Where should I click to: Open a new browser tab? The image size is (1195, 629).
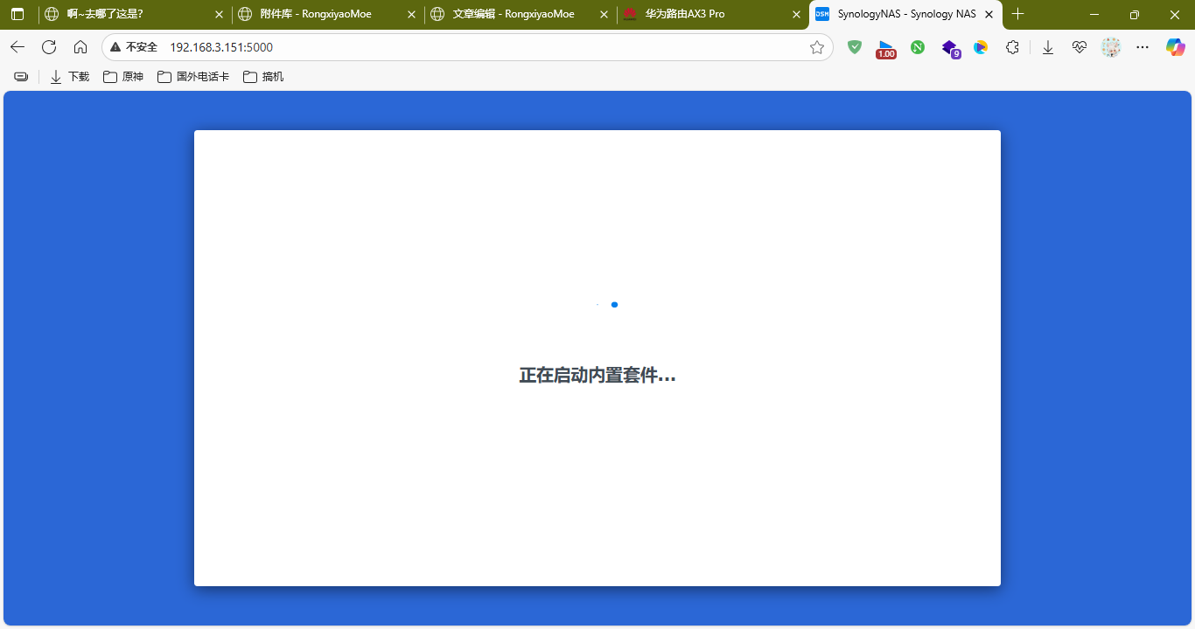1017,14
